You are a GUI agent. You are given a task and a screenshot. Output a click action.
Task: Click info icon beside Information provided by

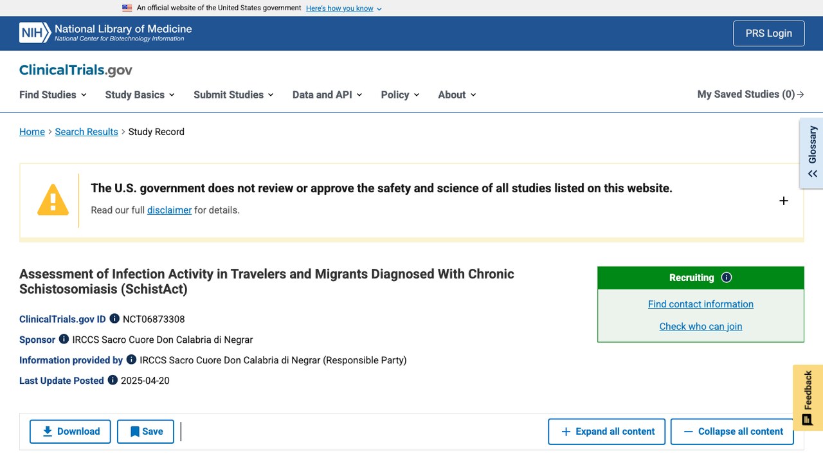pos(131,359)
